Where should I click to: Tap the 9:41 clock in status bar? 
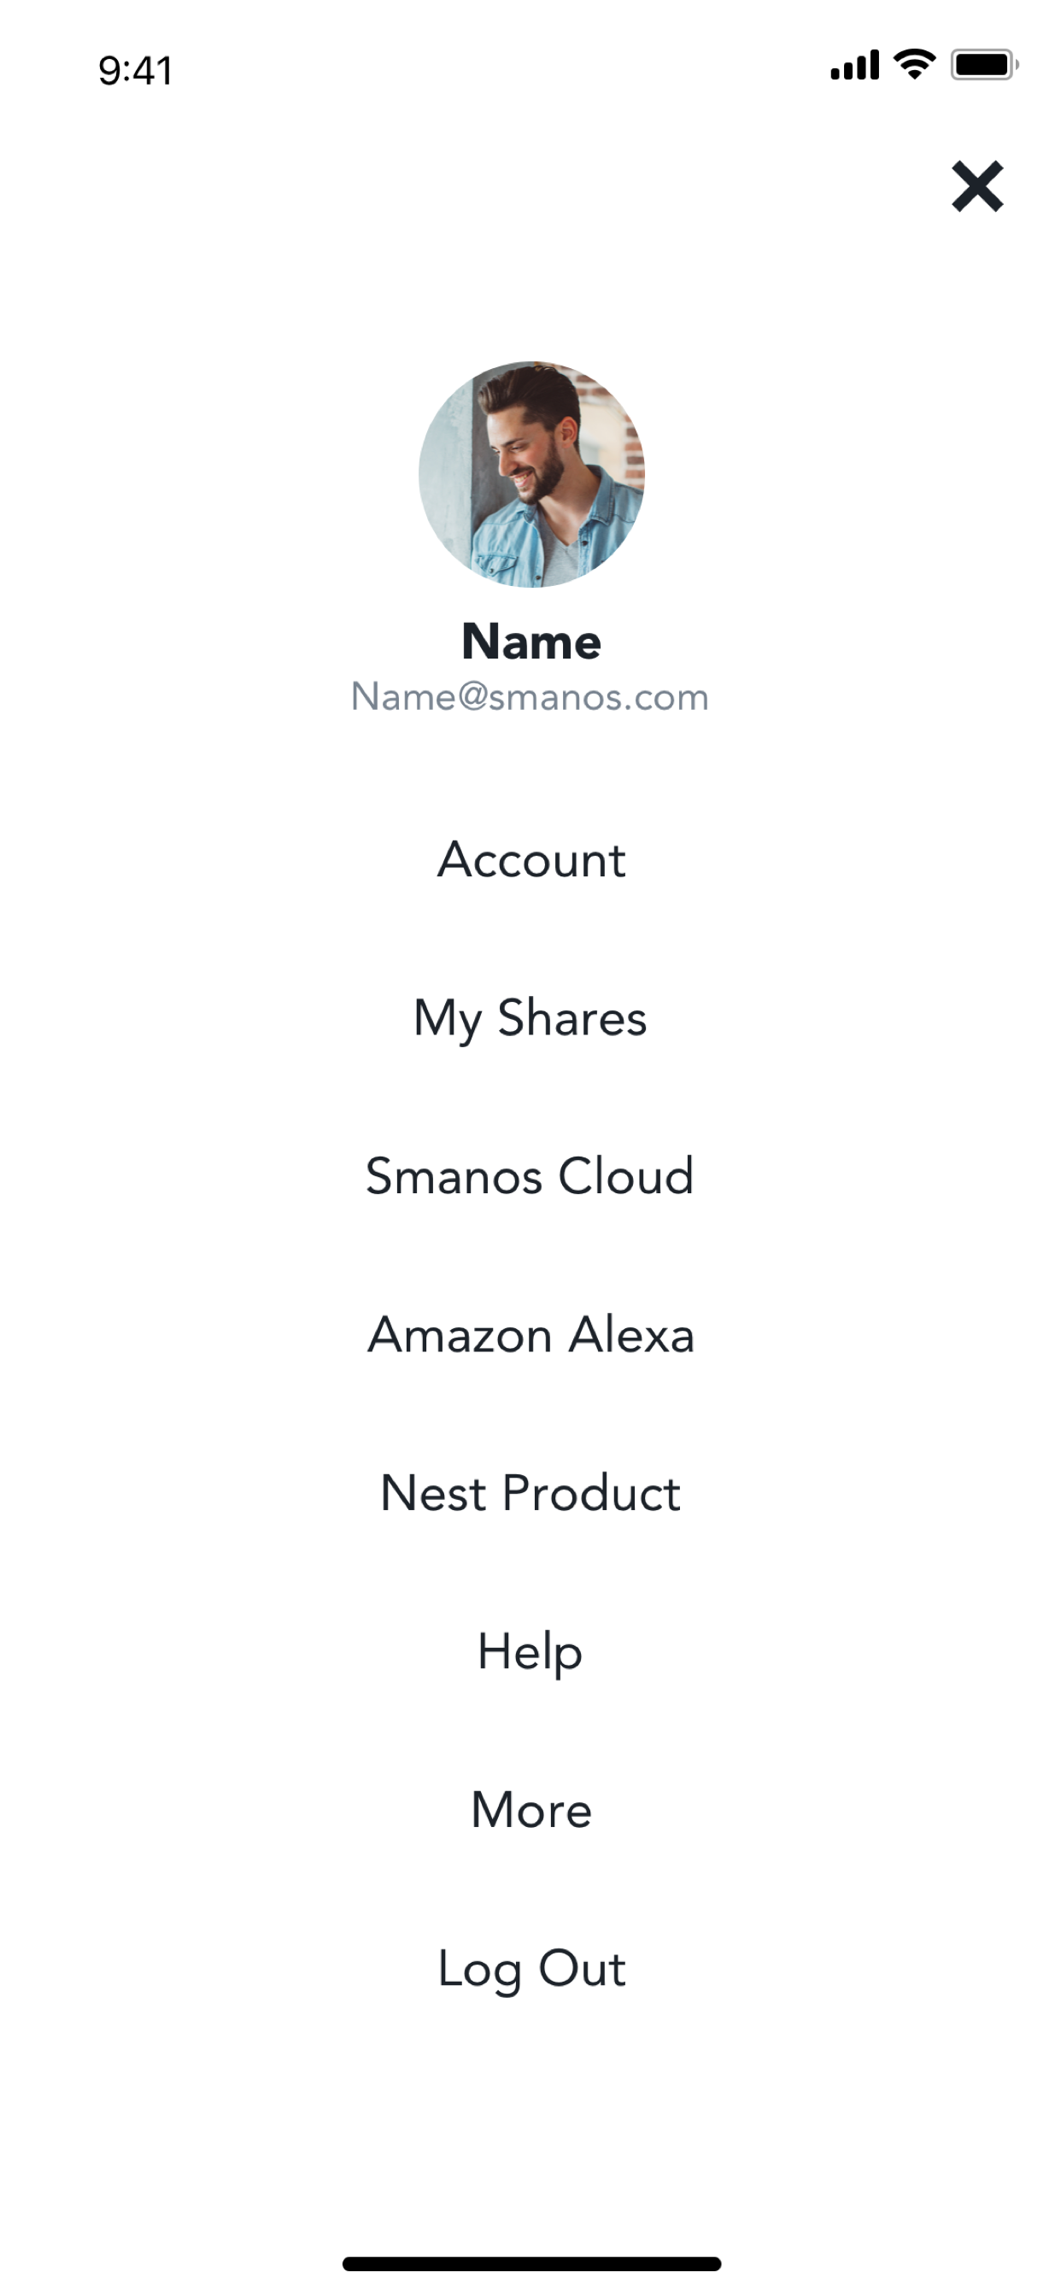pyautogui.click(x=135, y=69)
